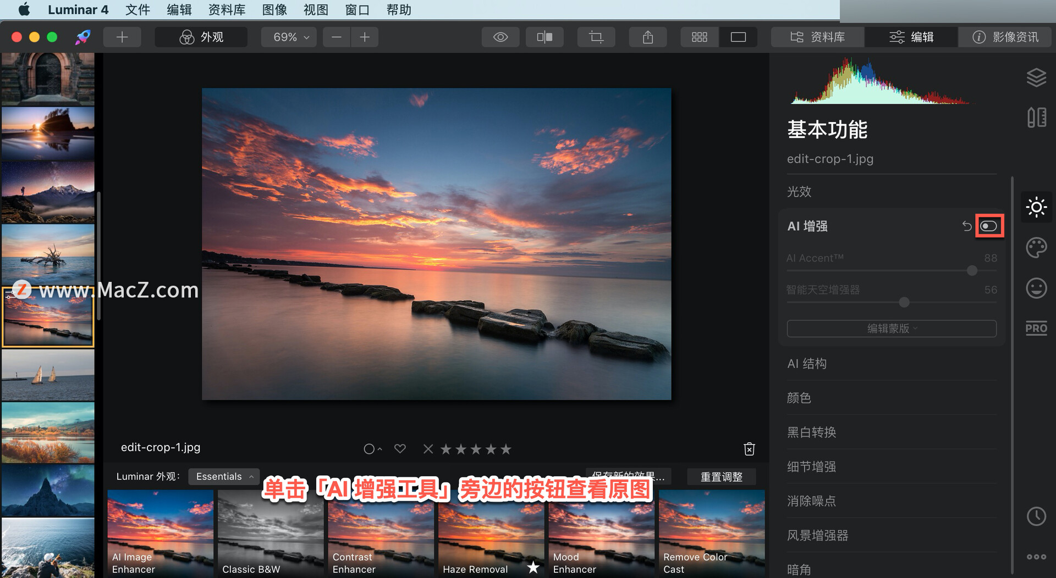
Task: Toggle the AI 增强 switch
Action: pos(989,226)
